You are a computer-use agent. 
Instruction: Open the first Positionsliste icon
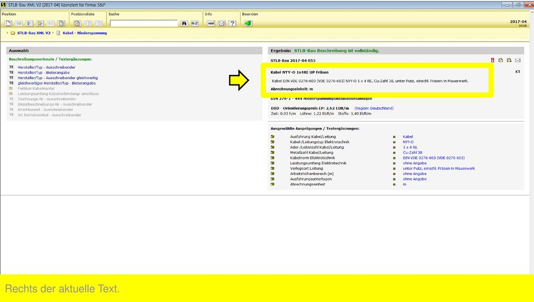(77, 23)
